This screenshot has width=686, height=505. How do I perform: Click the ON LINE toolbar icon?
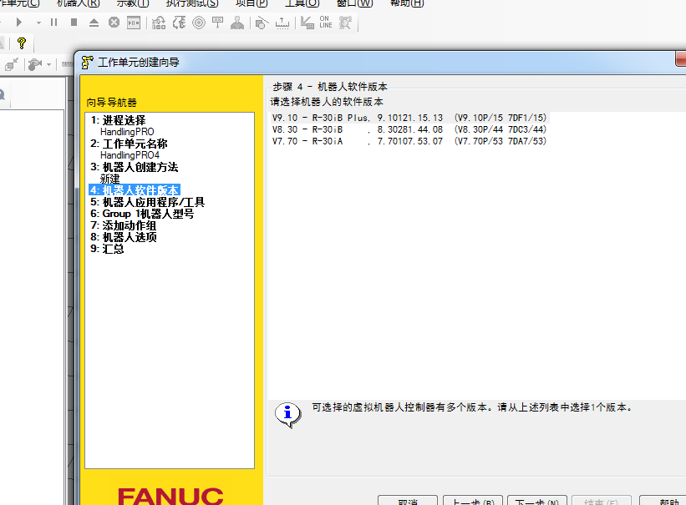coord(326,23)
